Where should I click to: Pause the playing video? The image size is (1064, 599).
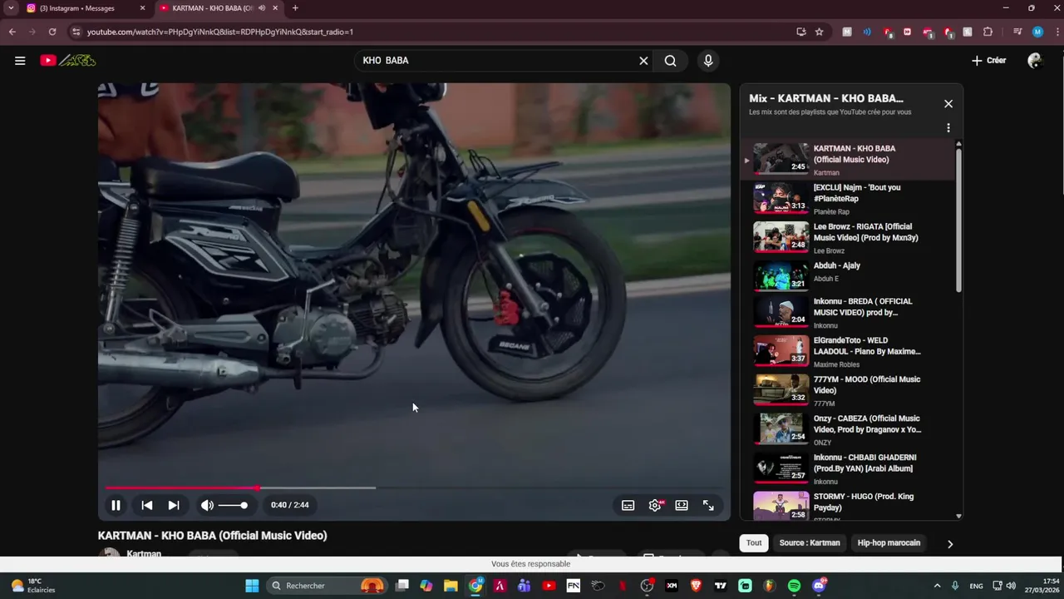point(116,505)
